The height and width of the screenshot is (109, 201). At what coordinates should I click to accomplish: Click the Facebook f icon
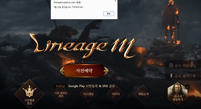point(171,76)
